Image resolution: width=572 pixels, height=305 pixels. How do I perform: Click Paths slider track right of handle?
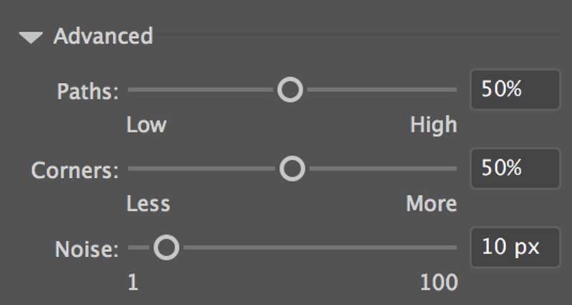pos(379,90)
